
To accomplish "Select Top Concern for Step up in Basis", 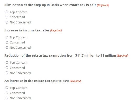I will [7, 12].
